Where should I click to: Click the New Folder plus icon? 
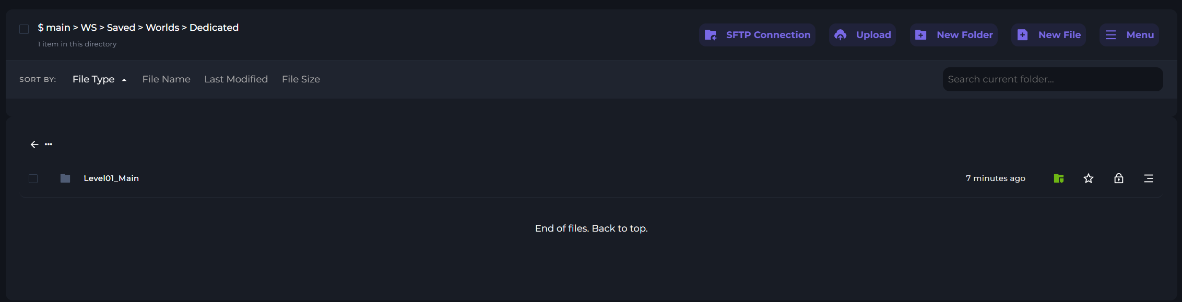coord(921,35)
